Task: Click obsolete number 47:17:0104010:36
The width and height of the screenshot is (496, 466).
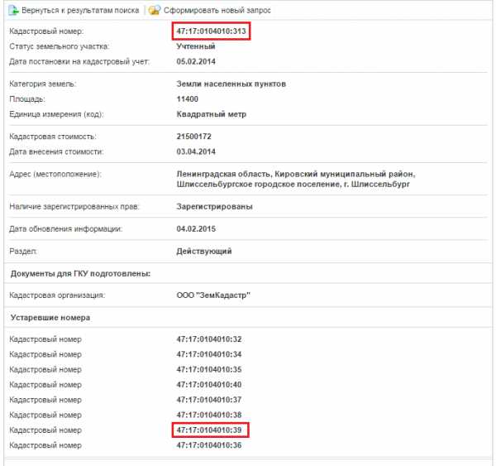Action: tap(209, 445)
